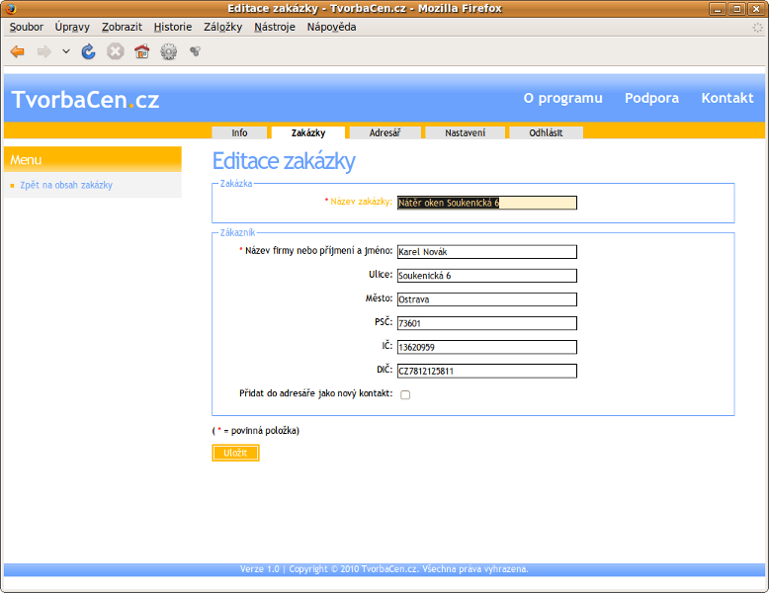769x593 pixels.
Task: Click the Odhlásit tab to log out
Action: (546, 132)
